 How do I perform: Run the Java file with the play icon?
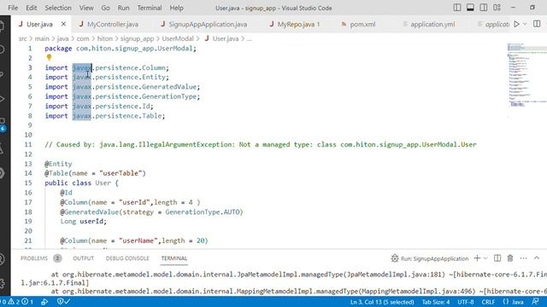coord(517,24)
